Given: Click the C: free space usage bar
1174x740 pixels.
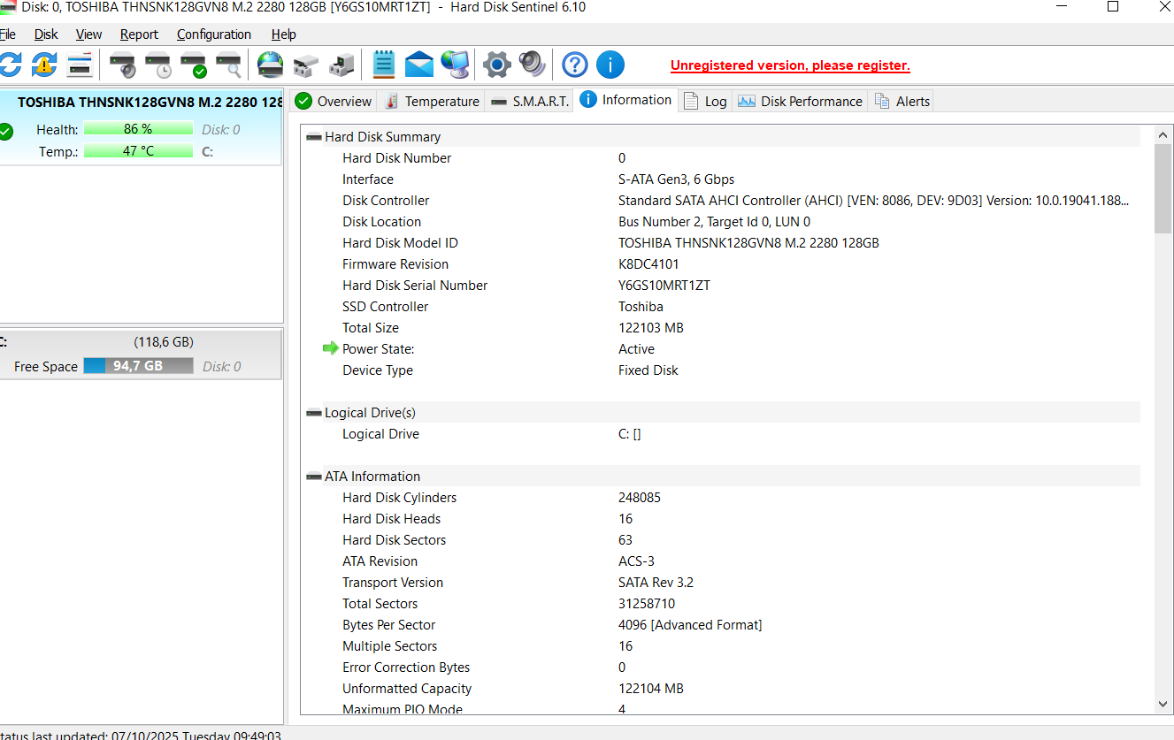Looking at the screenshot, I should pos(138,366).
